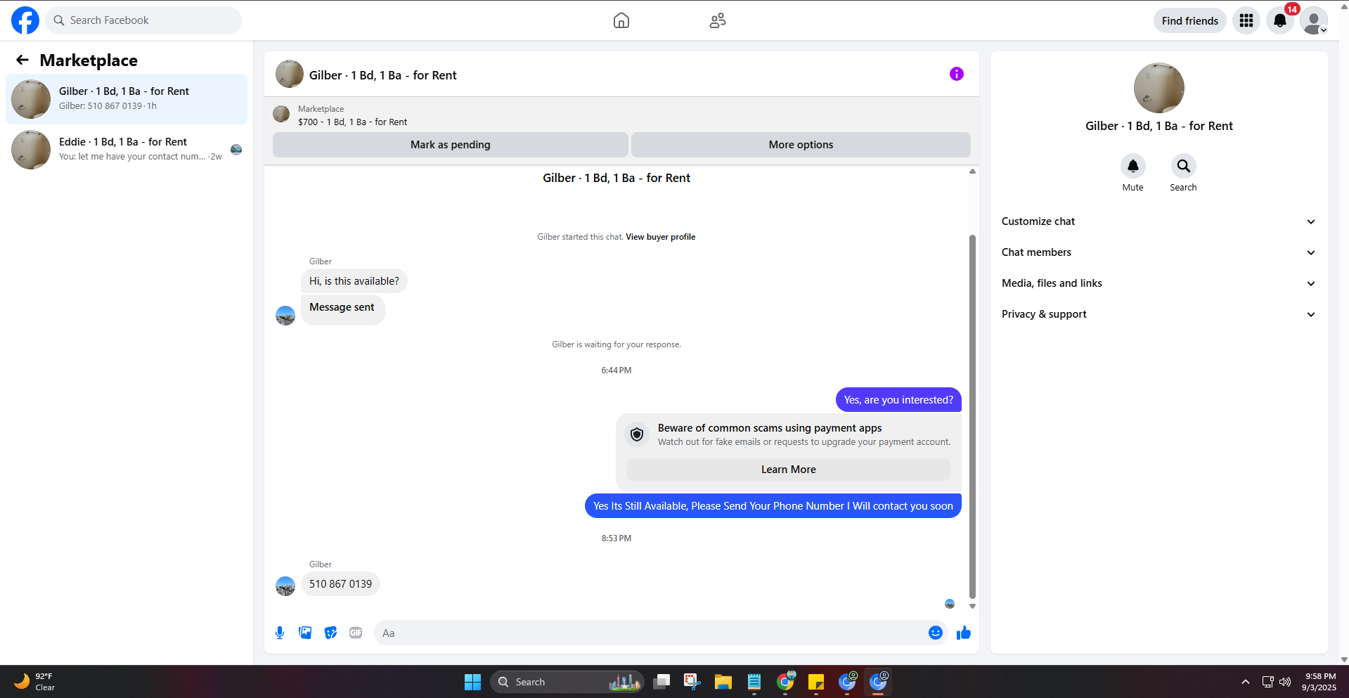Switch to Google Chrome on the taskbar
The height and width of the screenshot is (698, 1349).
click(x=785, y=682)
